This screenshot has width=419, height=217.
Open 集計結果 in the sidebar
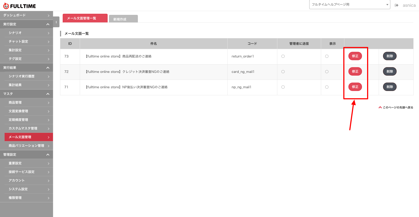point(29,85)
